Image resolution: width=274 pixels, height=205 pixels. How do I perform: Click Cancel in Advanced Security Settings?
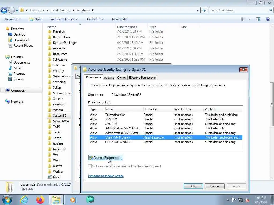(215, 186)
